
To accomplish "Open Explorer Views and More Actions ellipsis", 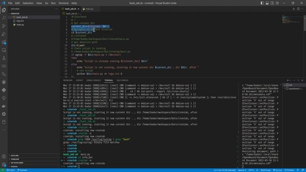I will click(56, 9).
